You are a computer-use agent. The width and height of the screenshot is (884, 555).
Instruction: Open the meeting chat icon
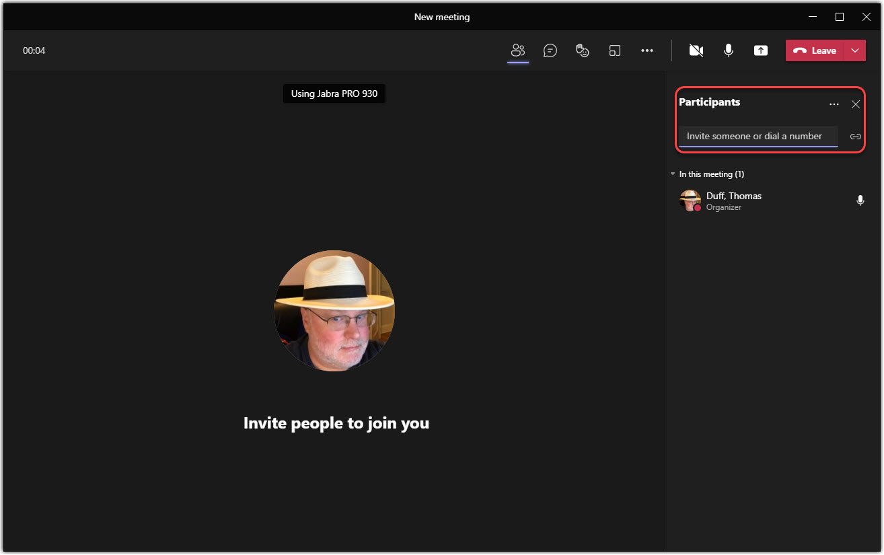550,50
